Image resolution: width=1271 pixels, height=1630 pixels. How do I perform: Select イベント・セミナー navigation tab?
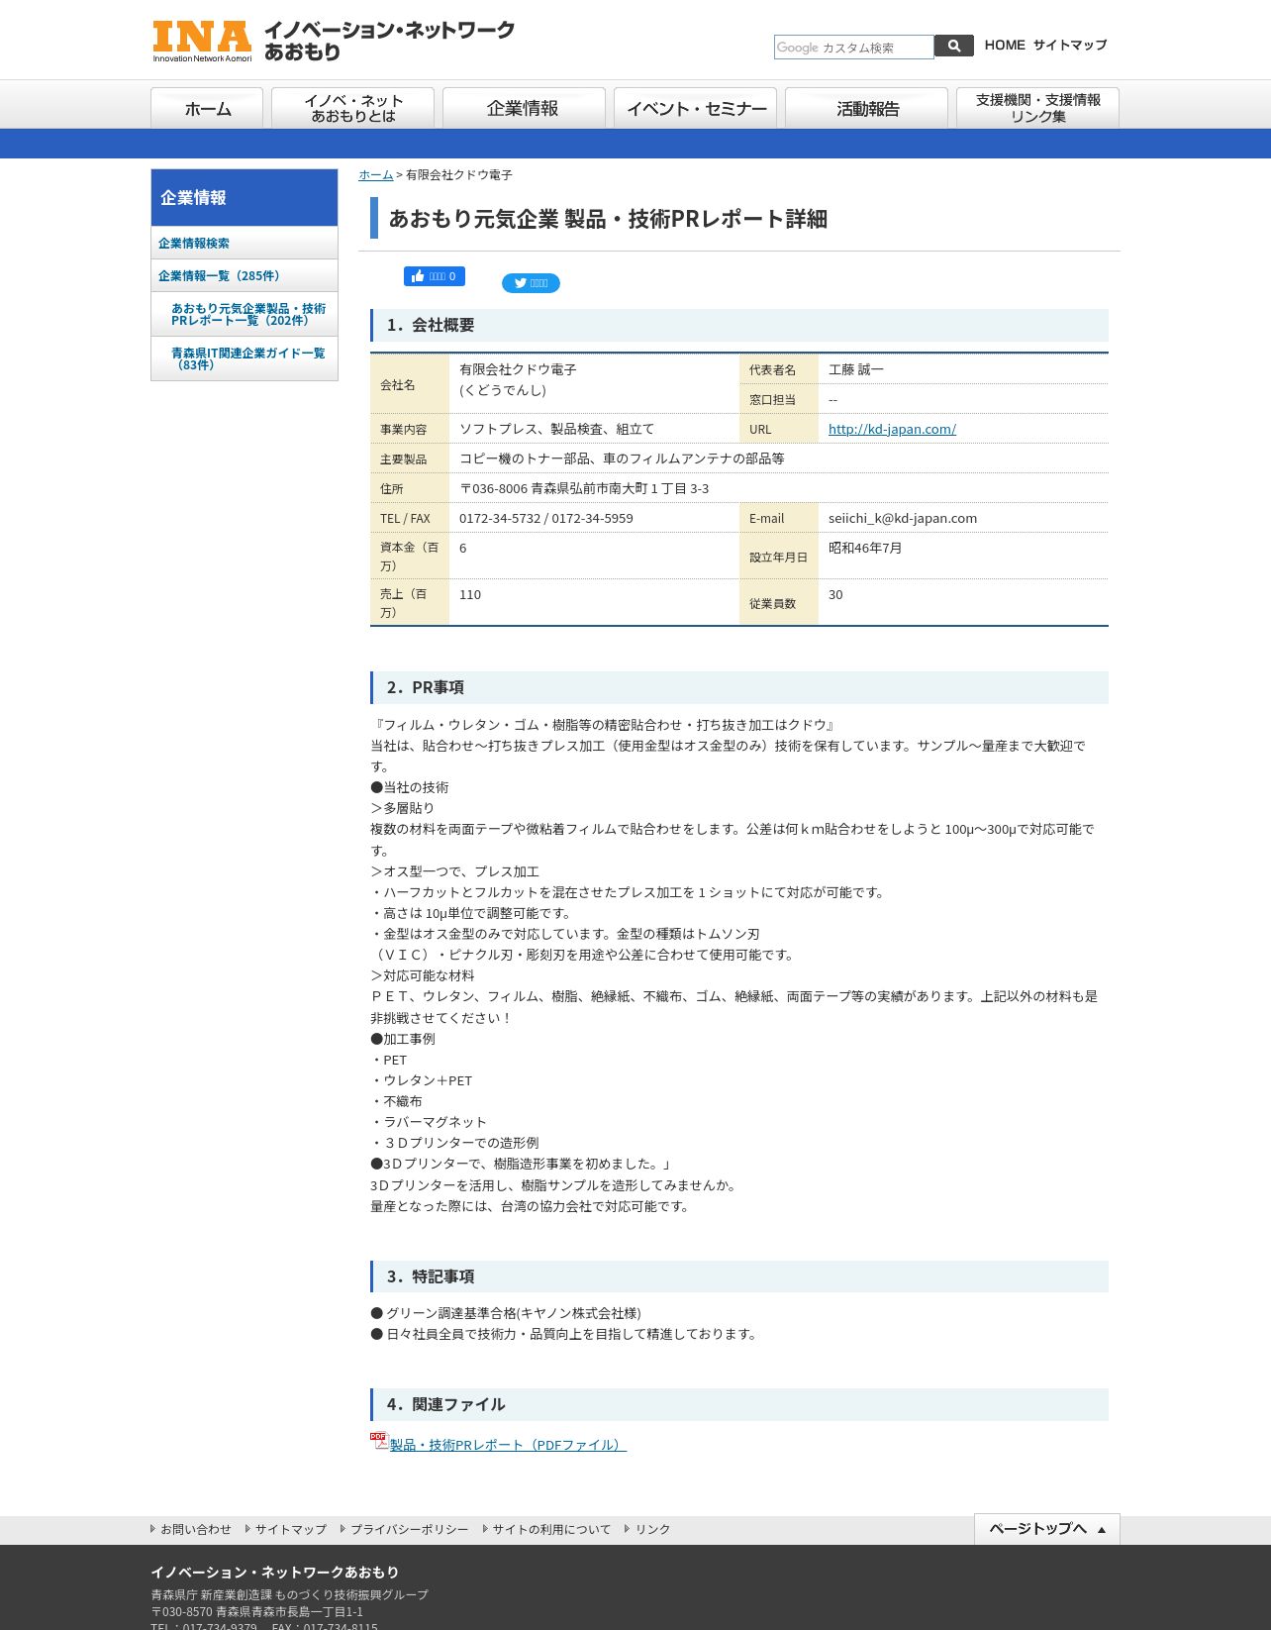[695, 108]
